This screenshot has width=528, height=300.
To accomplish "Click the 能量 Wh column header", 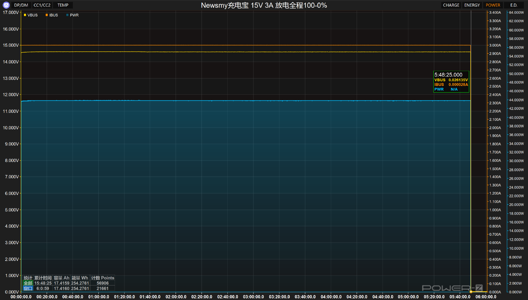I will (80, 278).
